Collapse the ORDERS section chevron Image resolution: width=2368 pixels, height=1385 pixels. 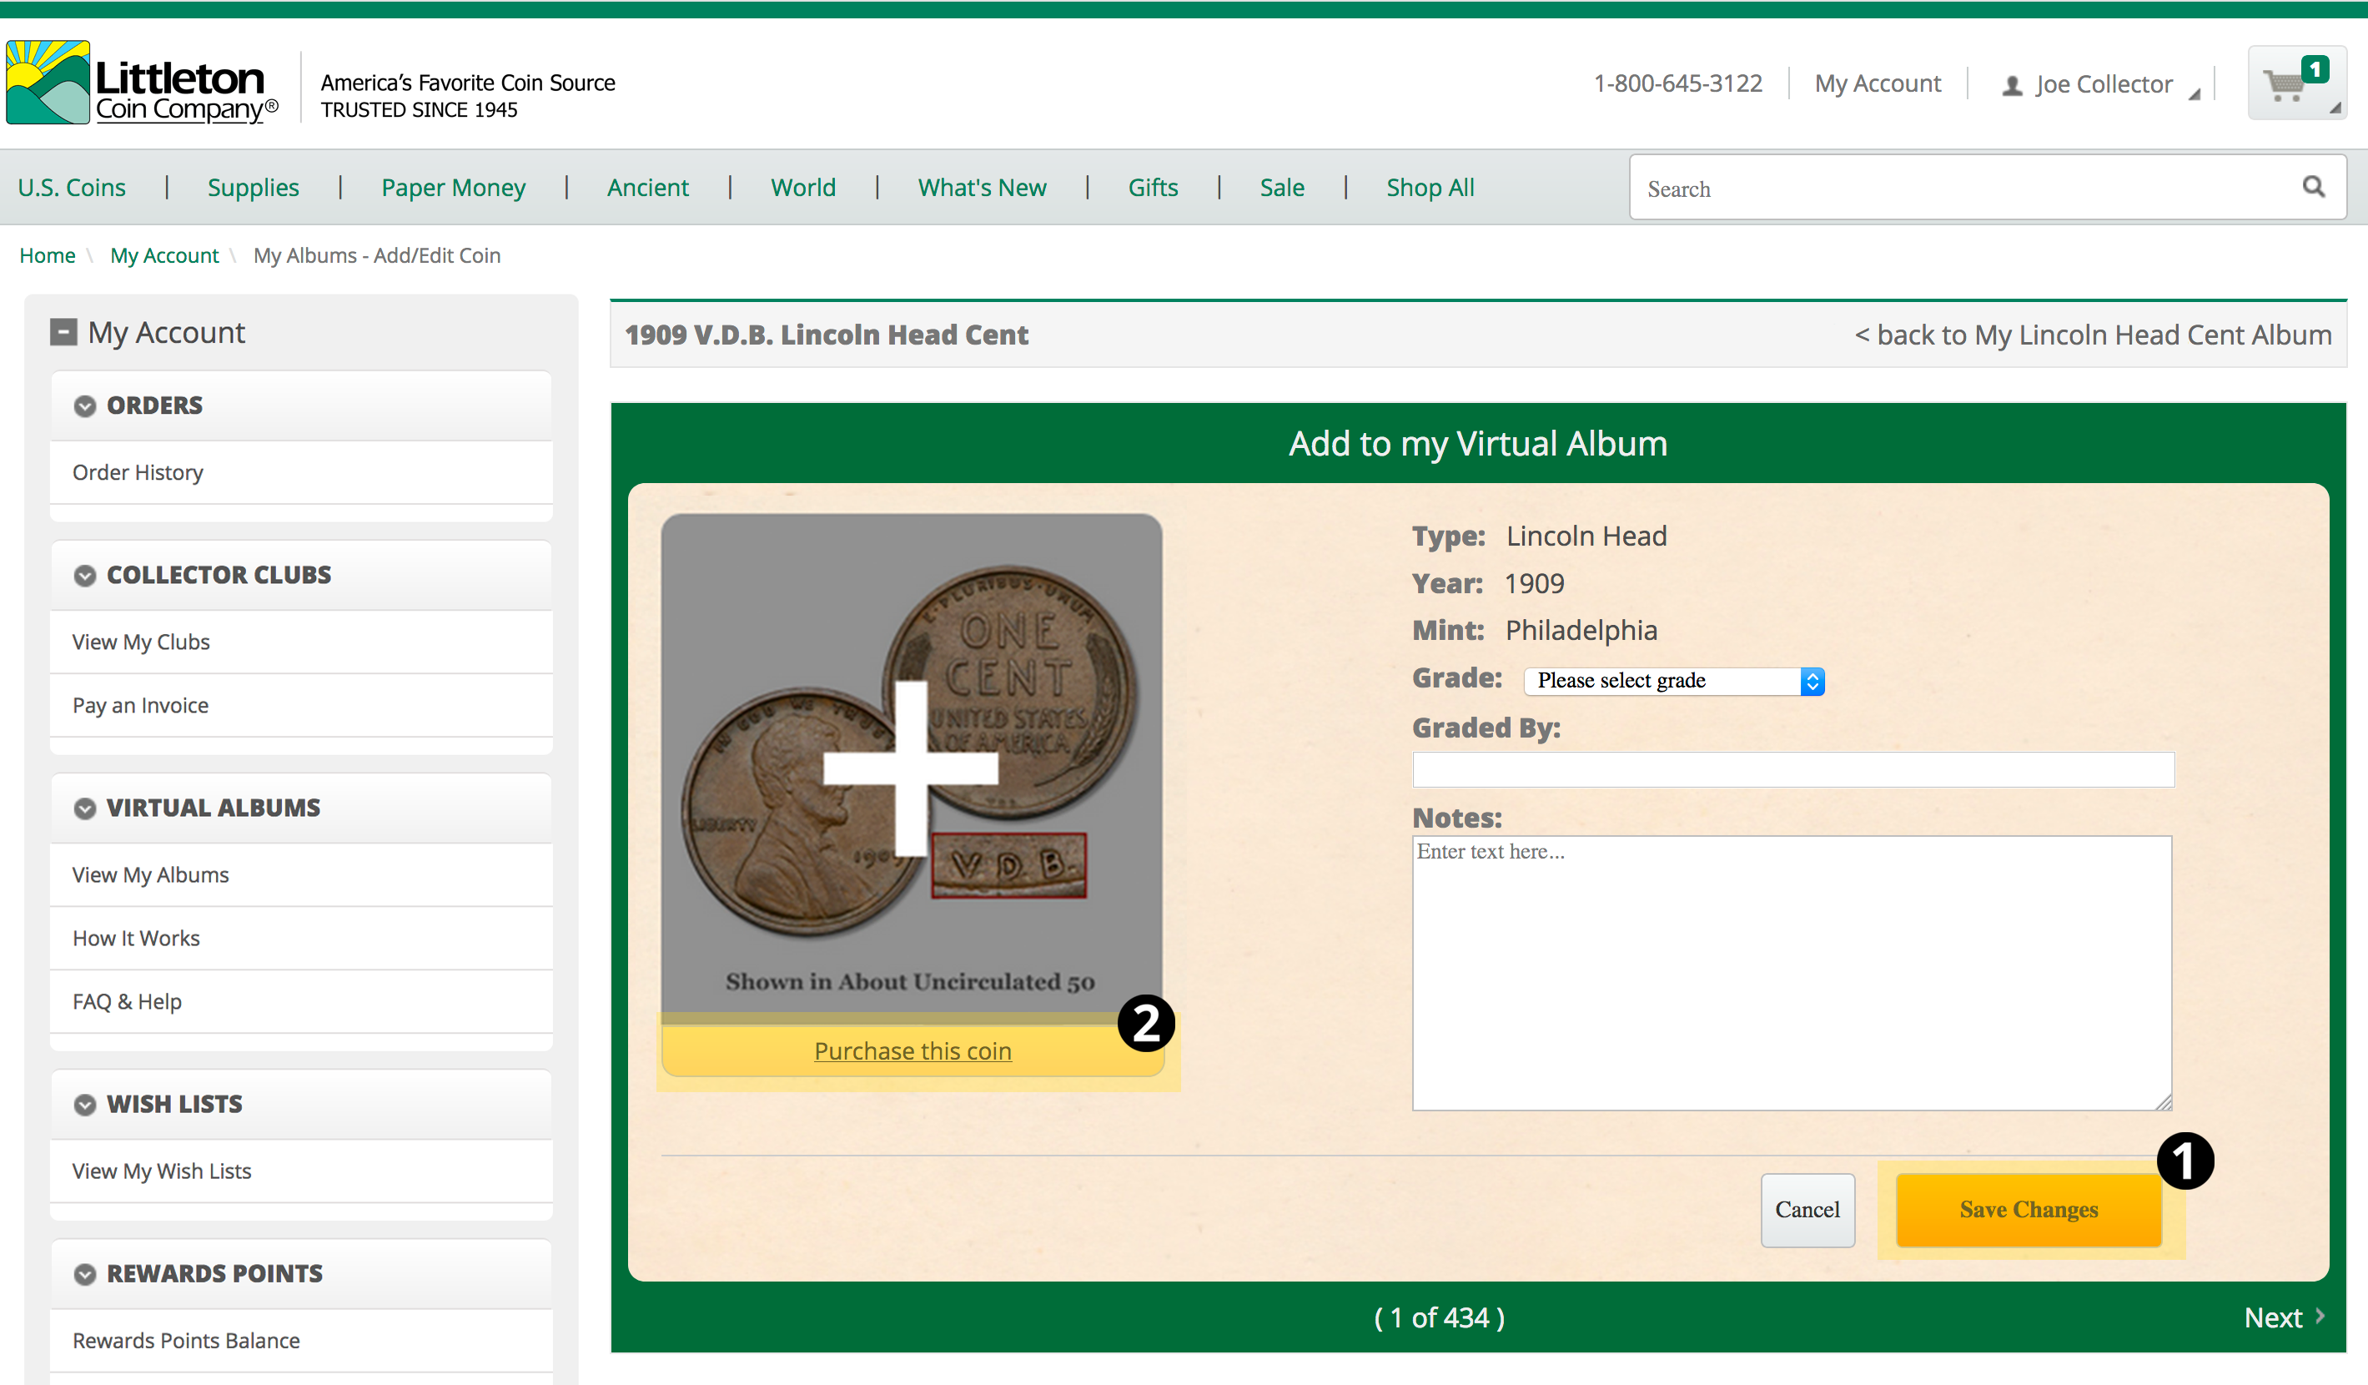click(x=86, y=406)
